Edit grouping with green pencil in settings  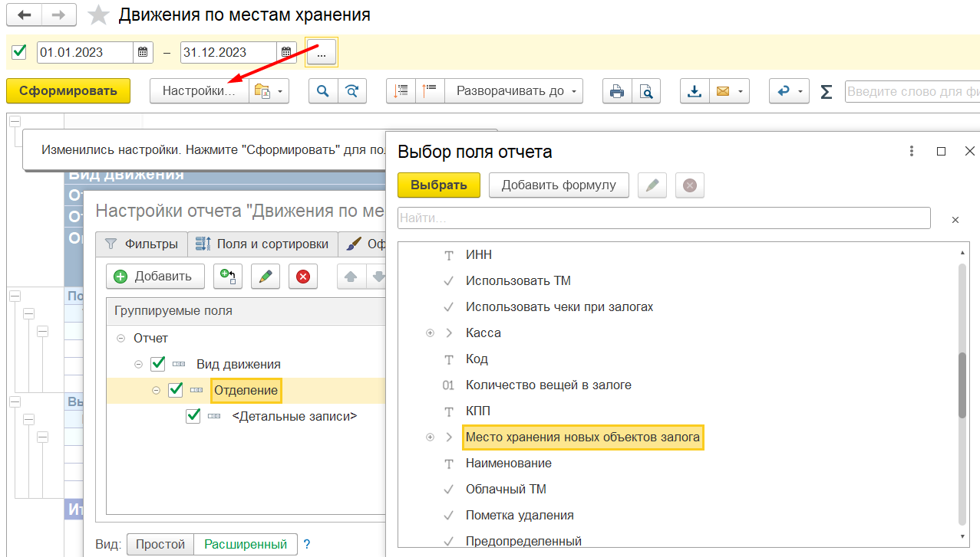266,277
